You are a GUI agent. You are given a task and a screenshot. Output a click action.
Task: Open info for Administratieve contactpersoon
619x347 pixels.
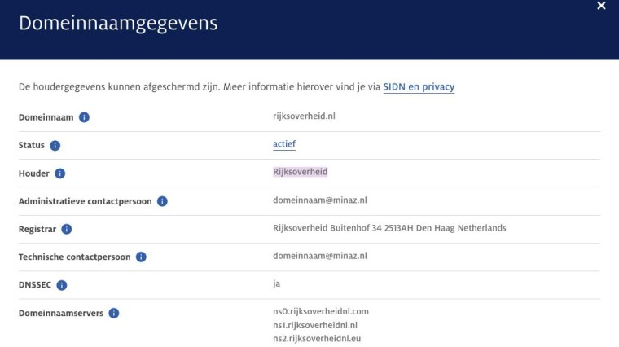[162, 201]
